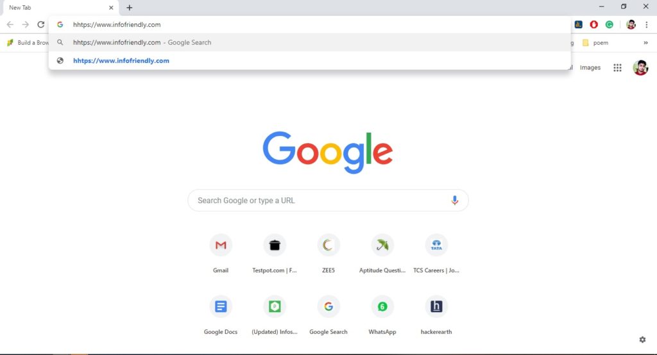657x355 pixels.
Task: Open the Build a Brow... bookmark
Action: [x=28, y=43]
